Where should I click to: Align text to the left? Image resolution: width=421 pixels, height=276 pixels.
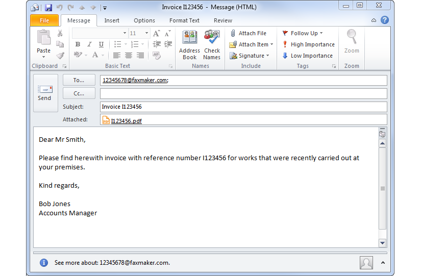(x=116, y=55)
